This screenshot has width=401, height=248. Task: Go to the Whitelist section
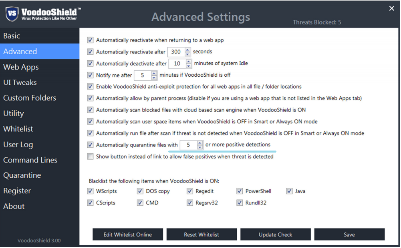[18, 129]
